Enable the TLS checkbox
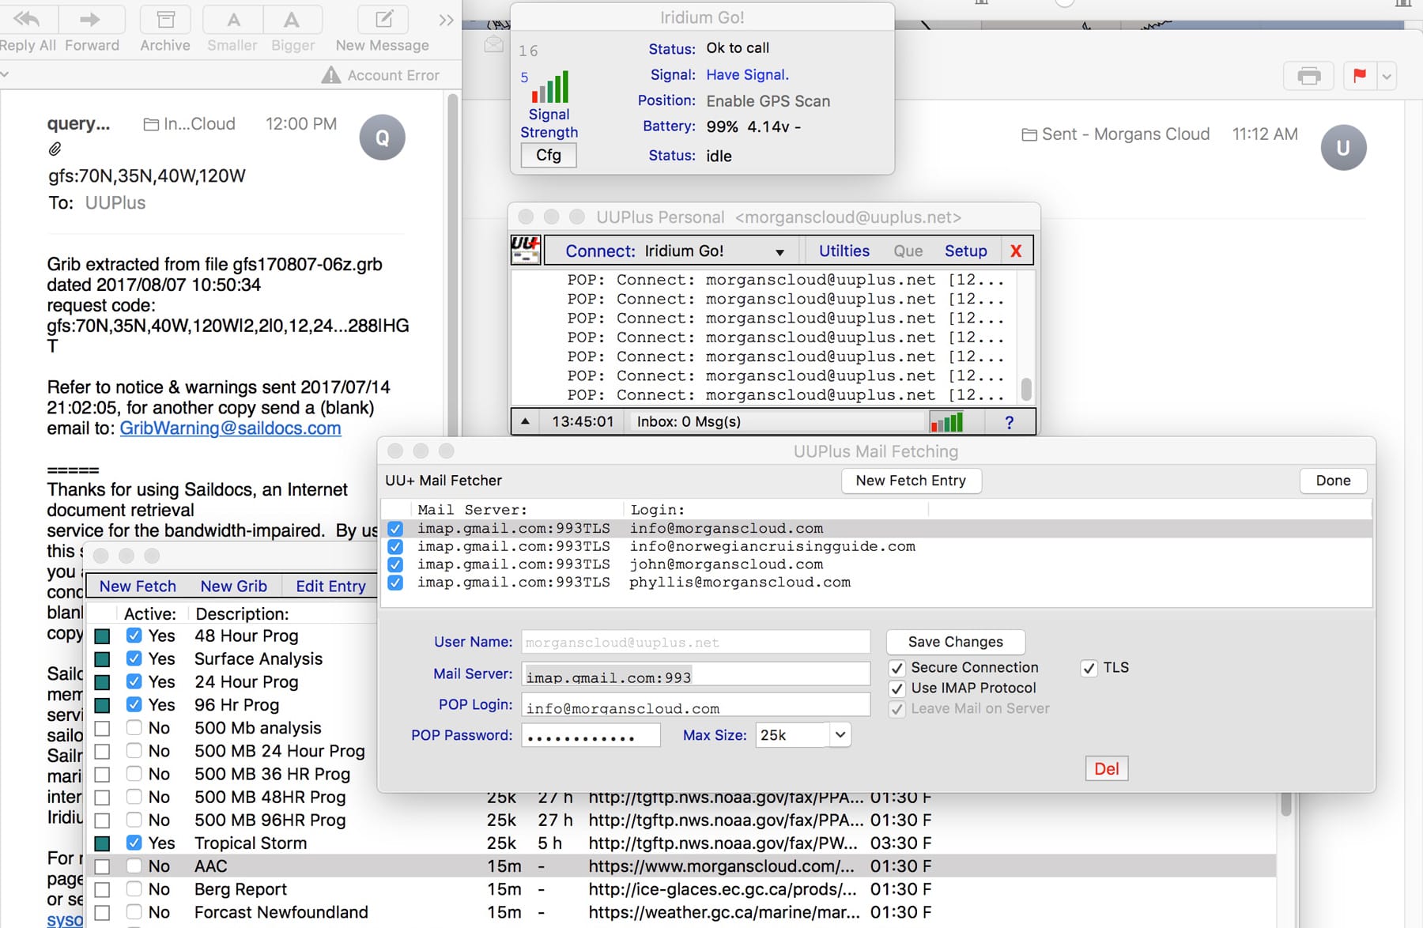 coord(1090,668)
